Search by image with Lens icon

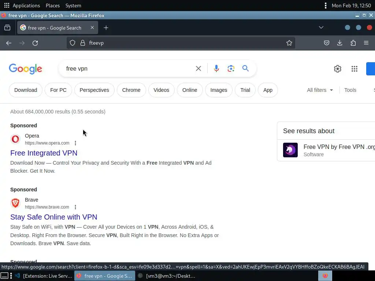click(x=231, y=68)
